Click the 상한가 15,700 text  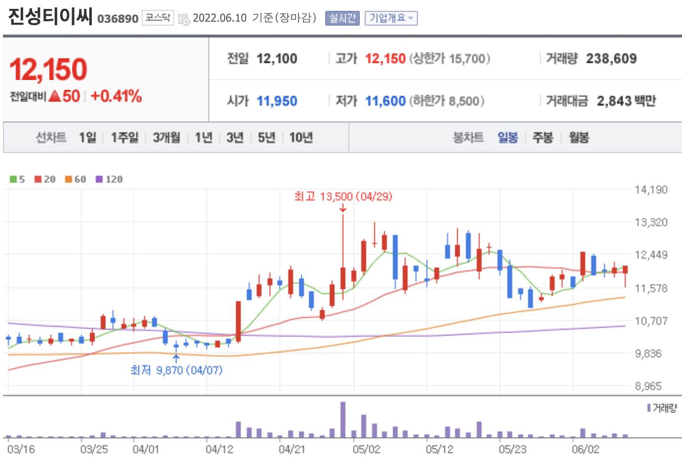(x=450, y=59)
